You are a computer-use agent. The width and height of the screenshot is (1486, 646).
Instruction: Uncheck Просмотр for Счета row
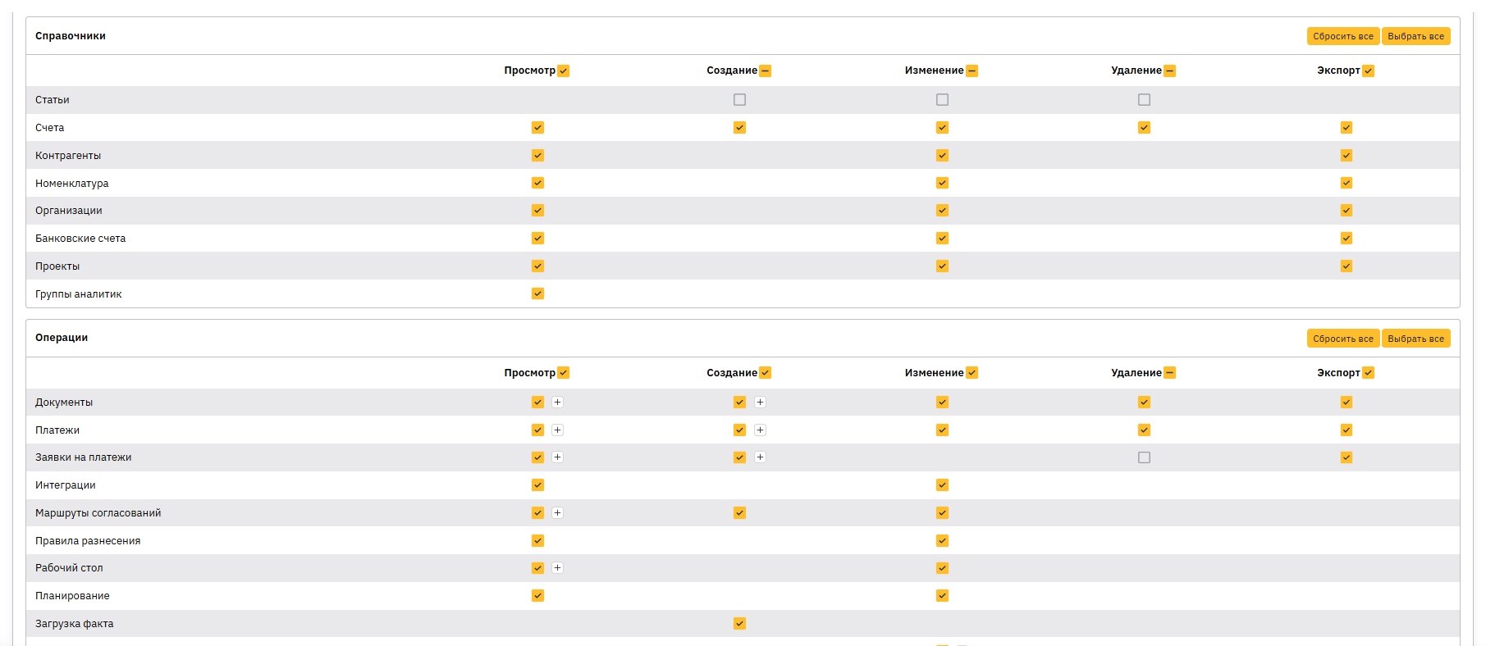(537, 128)
